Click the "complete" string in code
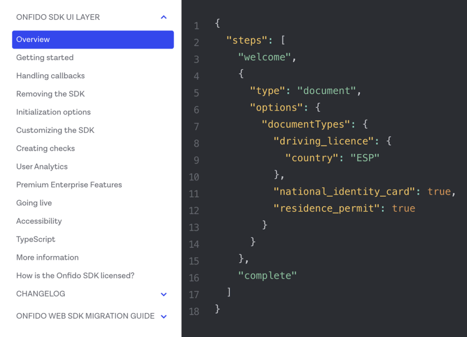 pos(267,276)
